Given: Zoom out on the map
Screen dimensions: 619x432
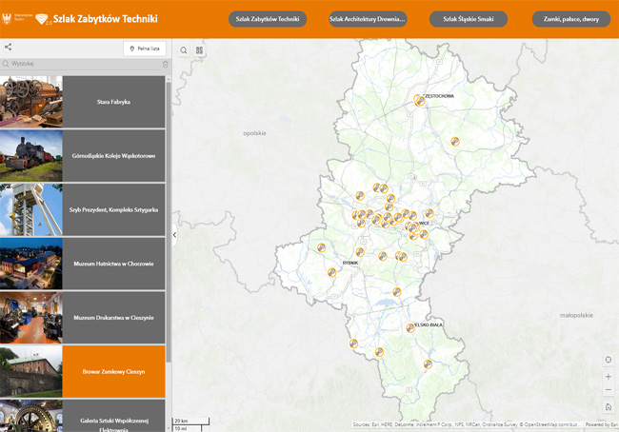Looking at the screenshot, I should click(609, 390).
